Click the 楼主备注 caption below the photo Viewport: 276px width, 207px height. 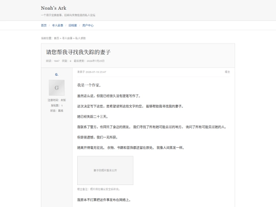(x=99, y=189)
